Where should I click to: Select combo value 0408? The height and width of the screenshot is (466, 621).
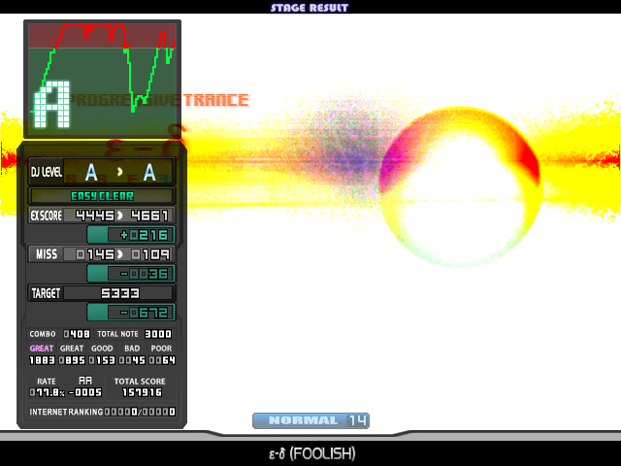(x=77, y=334)
